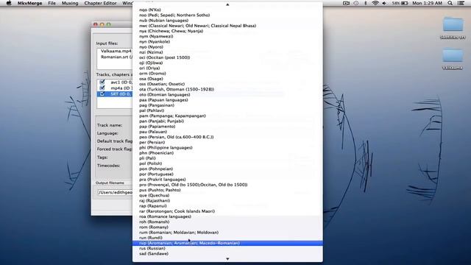The image size is (471, 265).
Task: Choose roh (Romansh) from list
Action: click(x=227, y=222)
